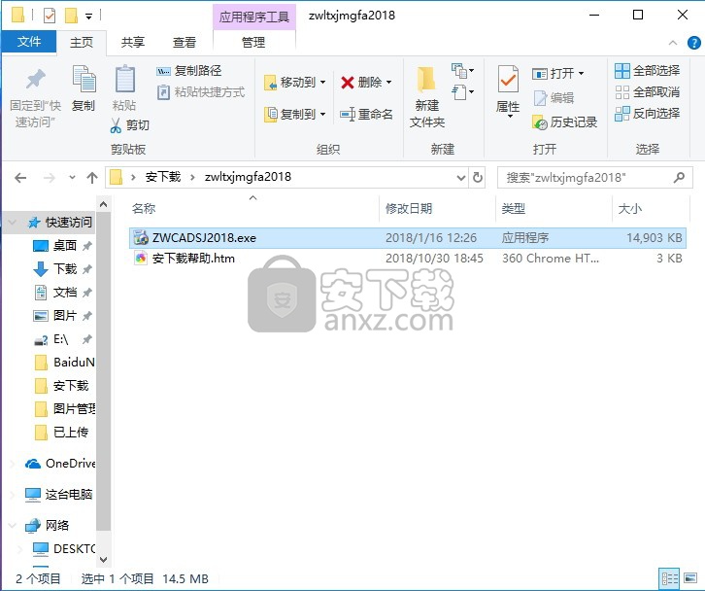Switch to large icons view

(x=690, y=578)
